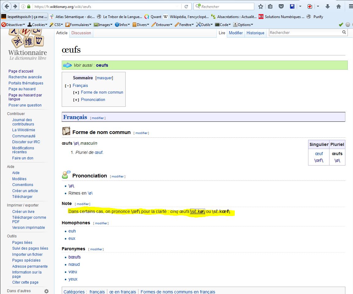Go to browser home page icon
This screenshot has height=294, width=353.
(338, 6)
